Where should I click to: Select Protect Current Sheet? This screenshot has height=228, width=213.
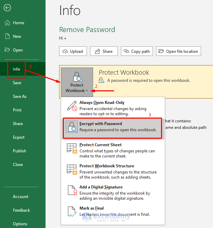(x=113, y=150)
